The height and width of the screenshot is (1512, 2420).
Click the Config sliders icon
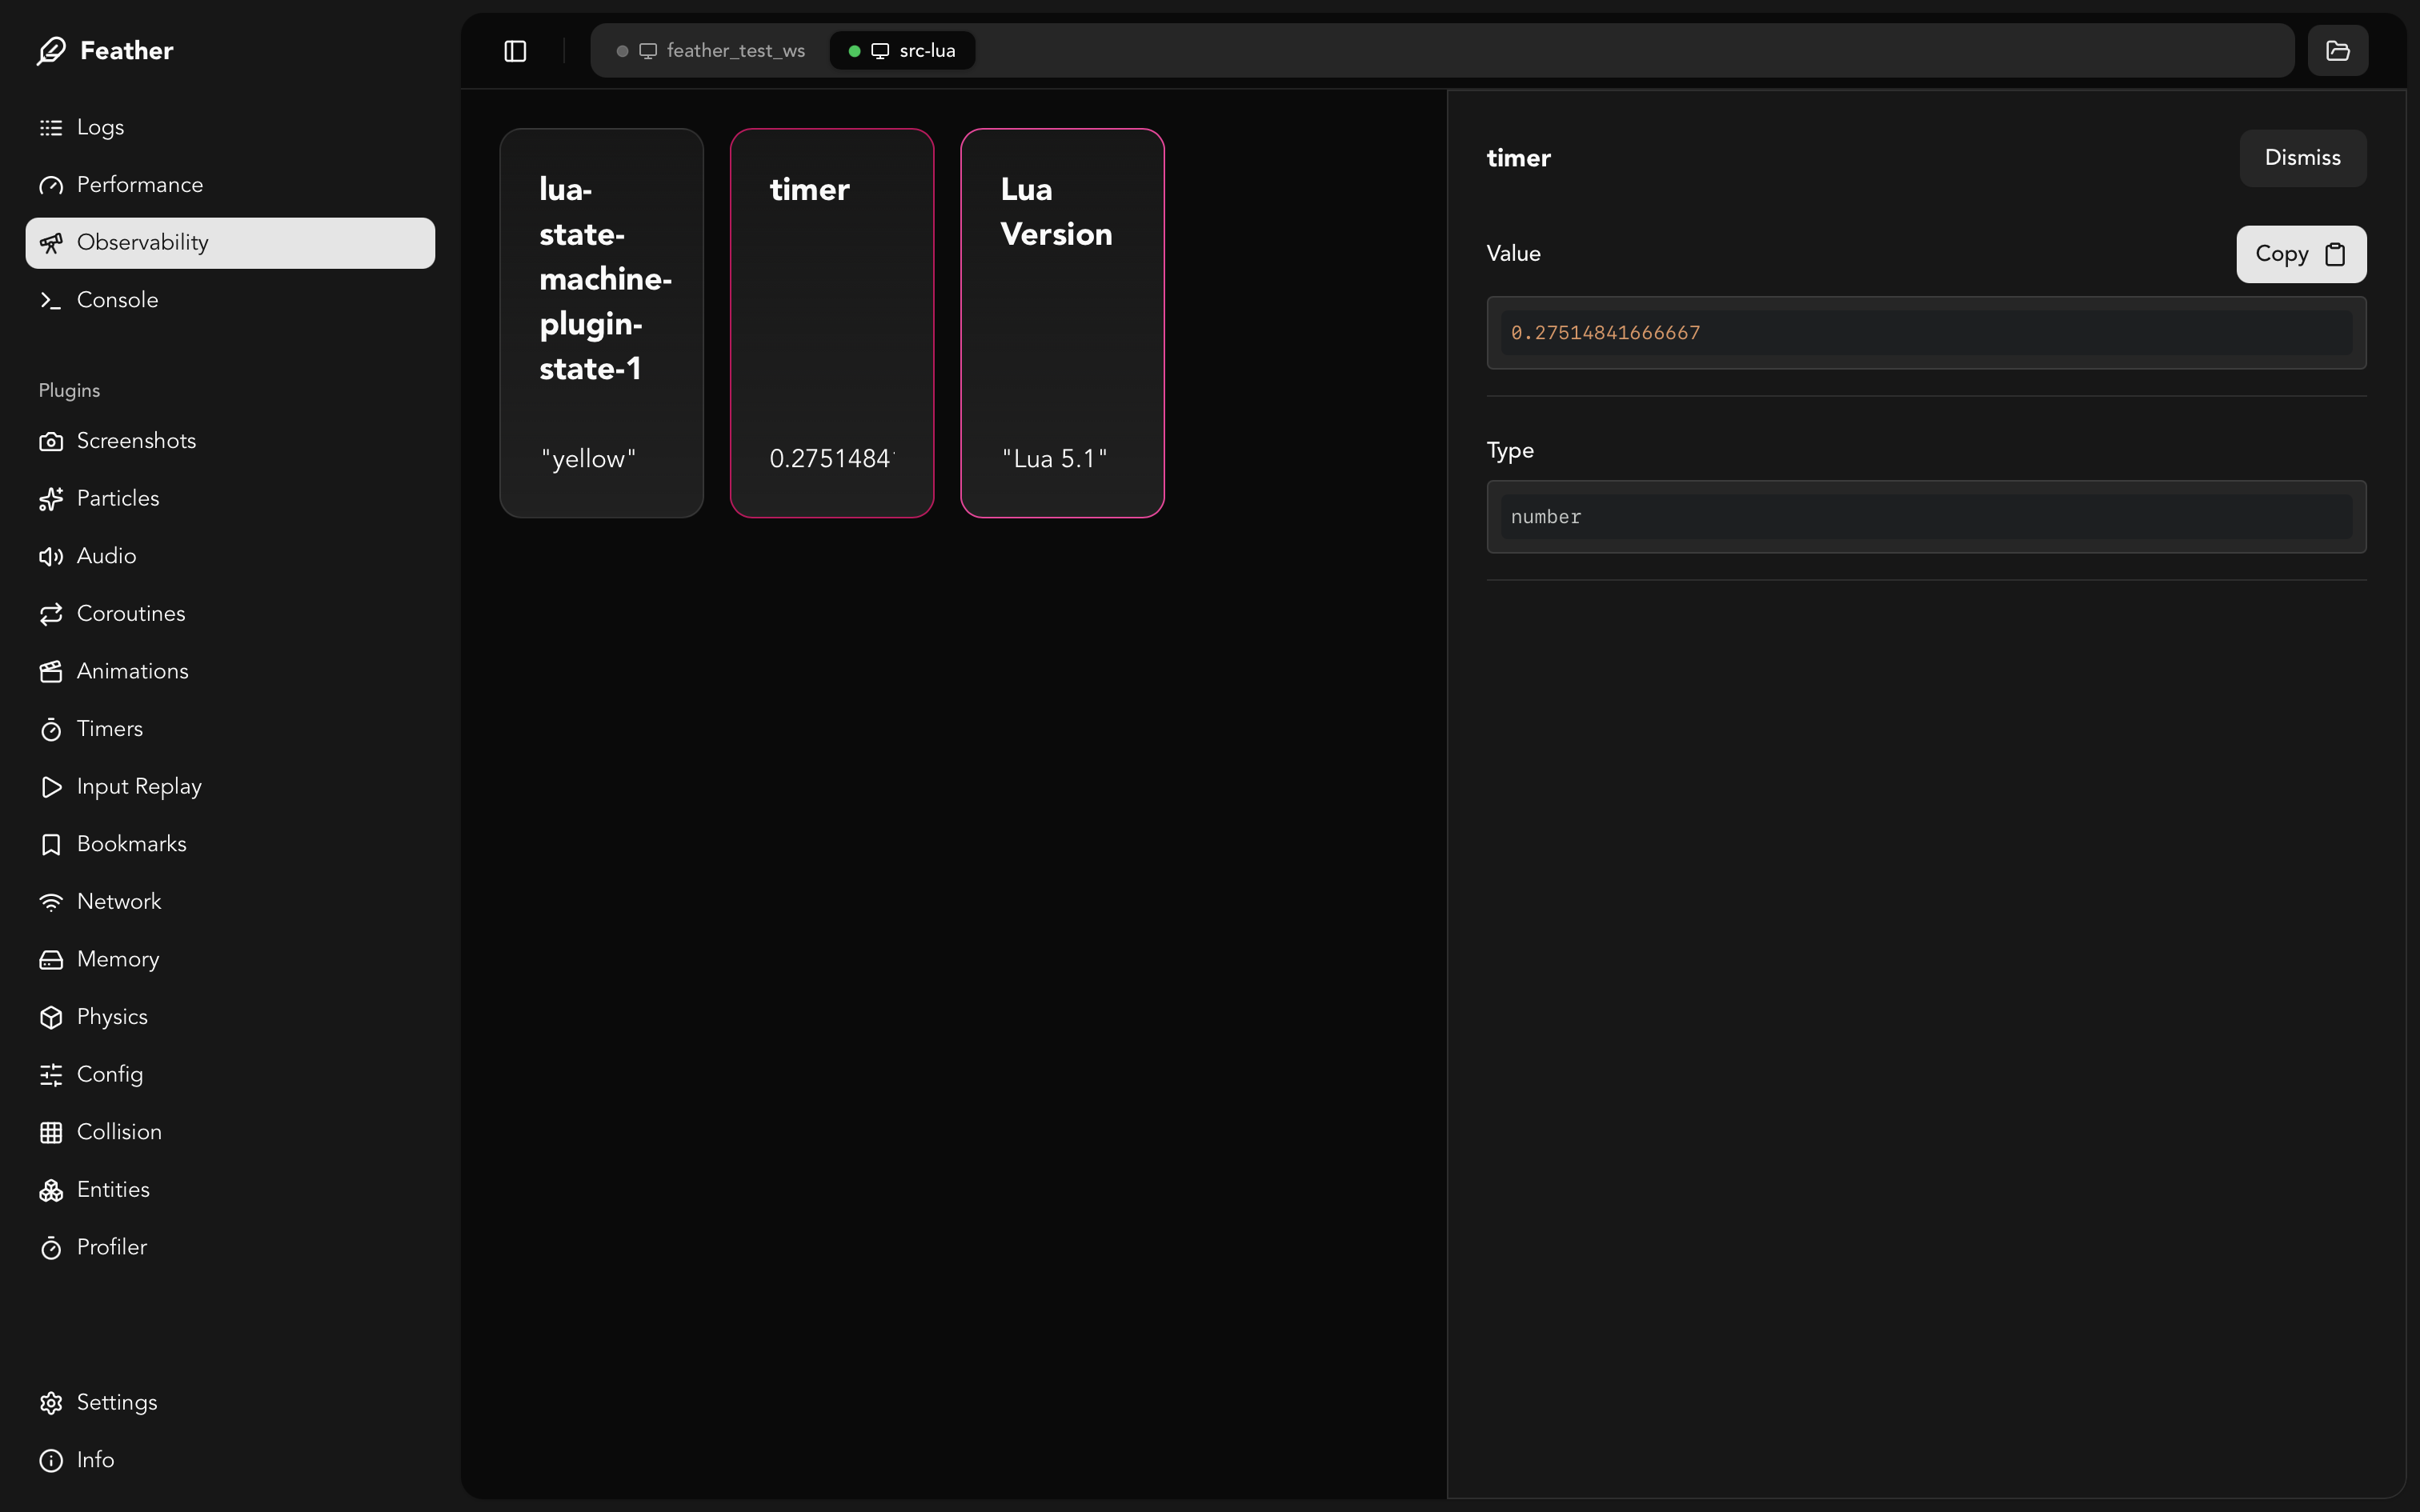51,1075
